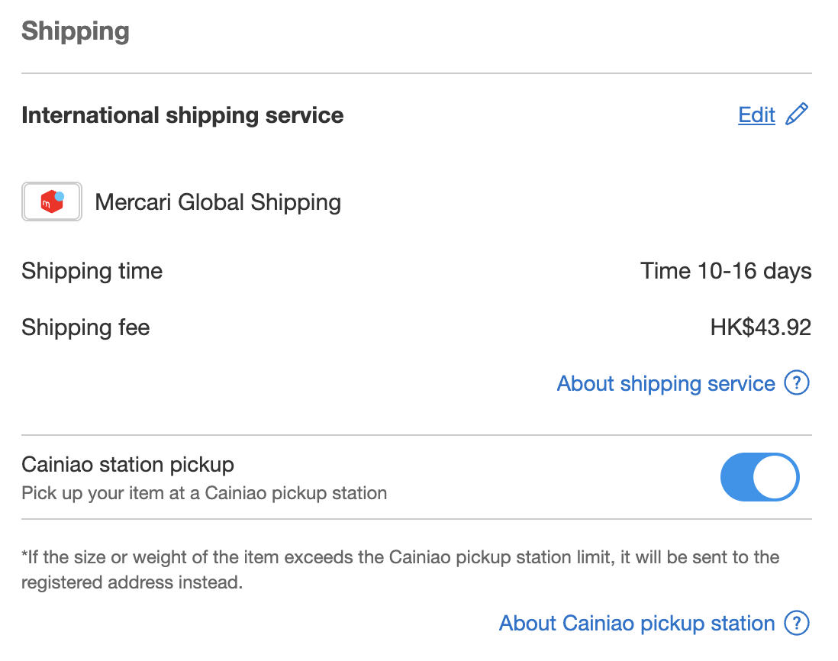Viewport: 838px width, 661px height.
Task: Disable the Cainiao station pickup toggle
Action: click(759, 477)
